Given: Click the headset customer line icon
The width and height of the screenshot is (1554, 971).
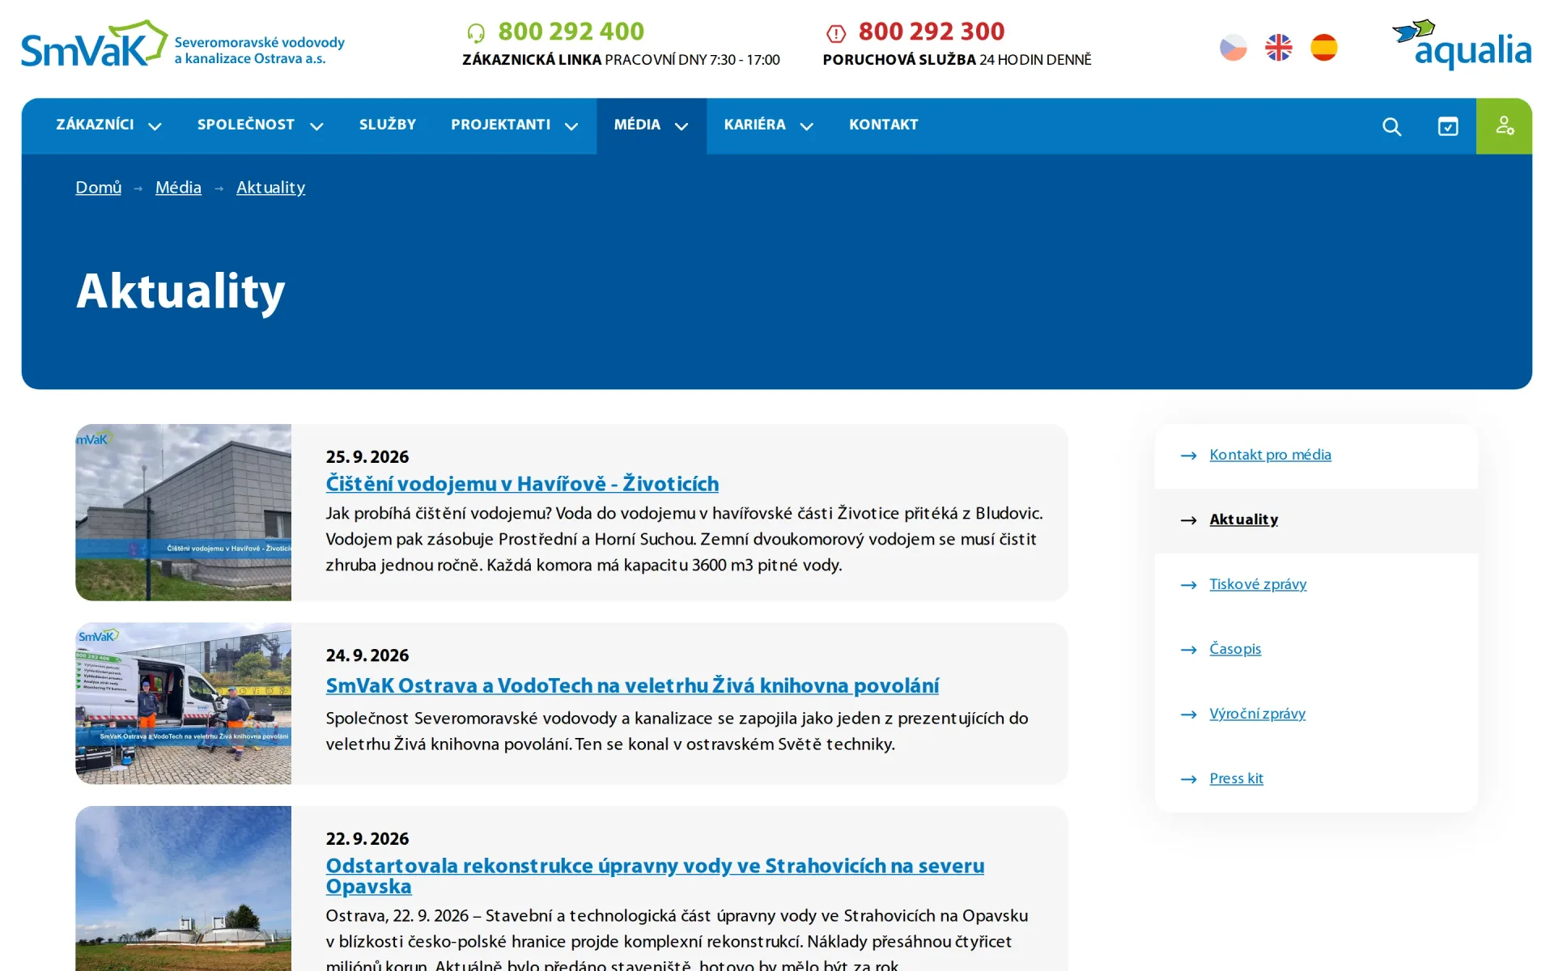Looking at the screenshot, I should tap(476, 32).
